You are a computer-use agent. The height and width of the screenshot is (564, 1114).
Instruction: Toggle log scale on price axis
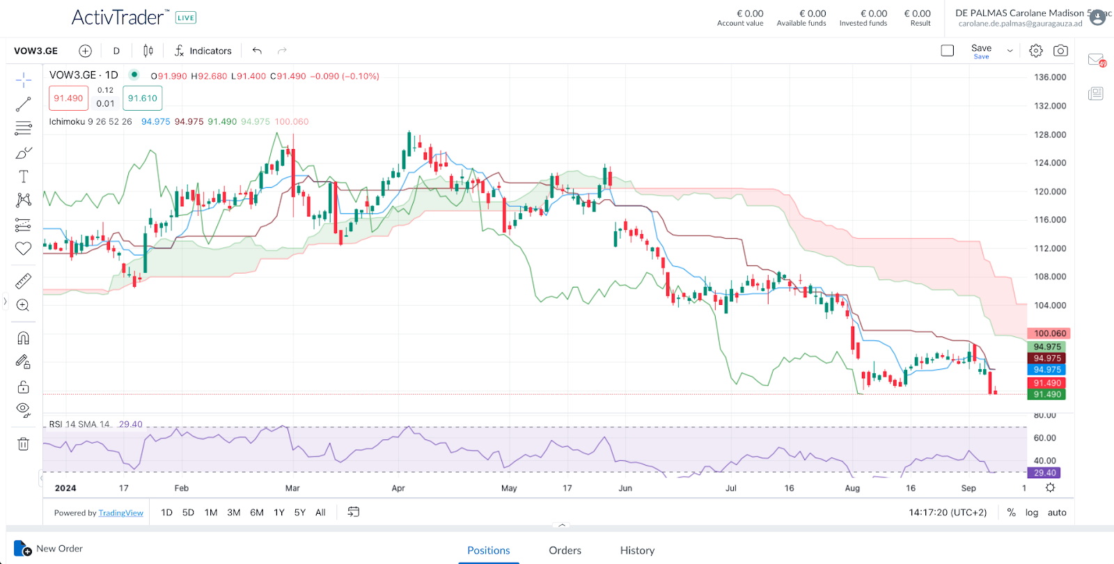pos(1031,512)
